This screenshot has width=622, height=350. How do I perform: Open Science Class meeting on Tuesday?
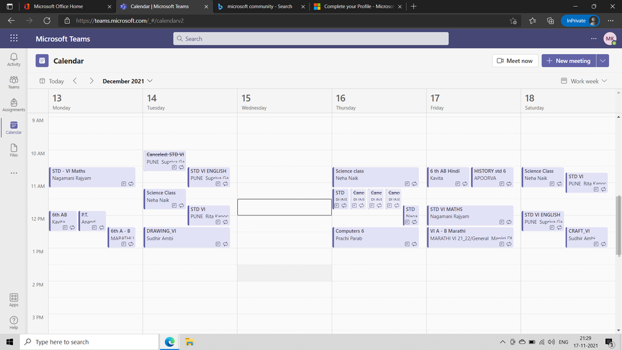point(164,199)
